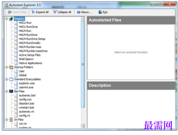Screen dimensions: 178x135
Task: Open the About dialog via its question mark icon
Action: (78, 12)
